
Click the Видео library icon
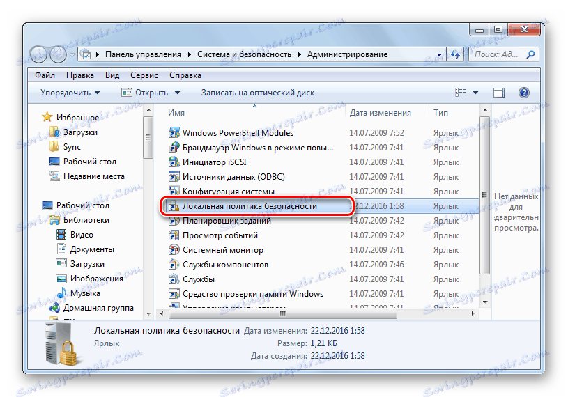click(x=61, y=235)
